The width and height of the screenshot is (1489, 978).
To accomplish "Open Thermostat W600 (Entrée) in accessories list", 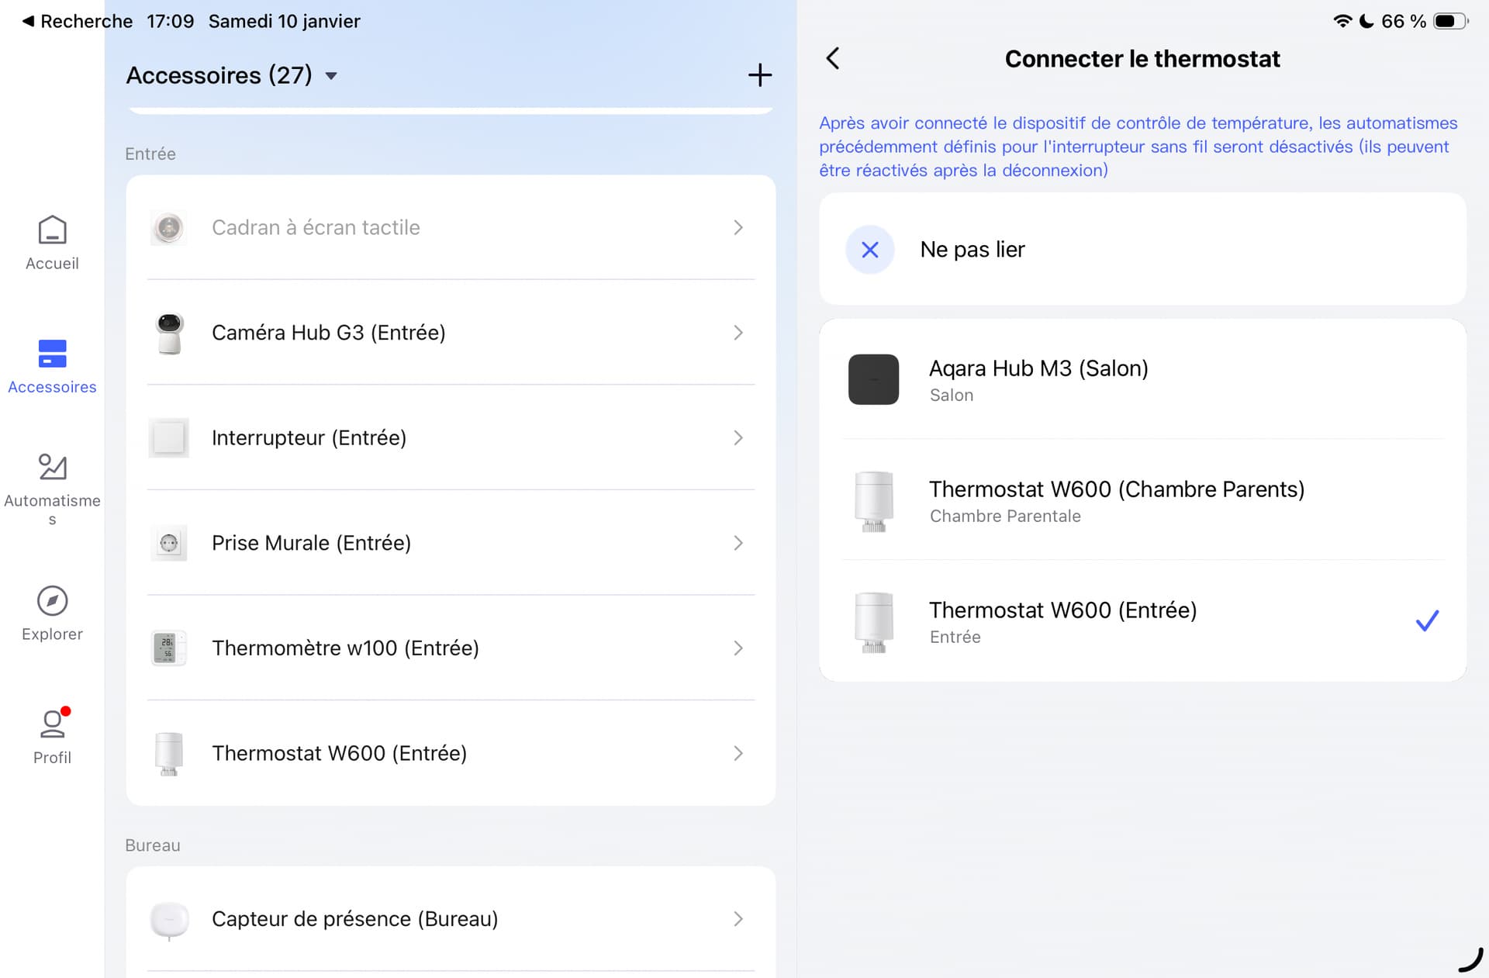I will [450, 753].
